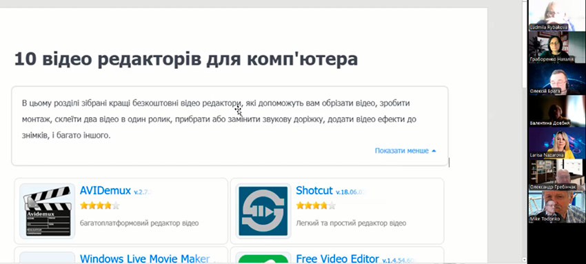Open the AVIDemux clapperboard icon

pos(48,211)
